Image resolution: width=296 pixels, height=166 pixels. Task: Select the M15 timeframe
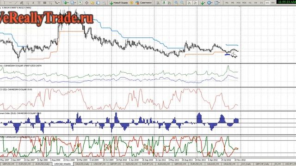[239, 3]
